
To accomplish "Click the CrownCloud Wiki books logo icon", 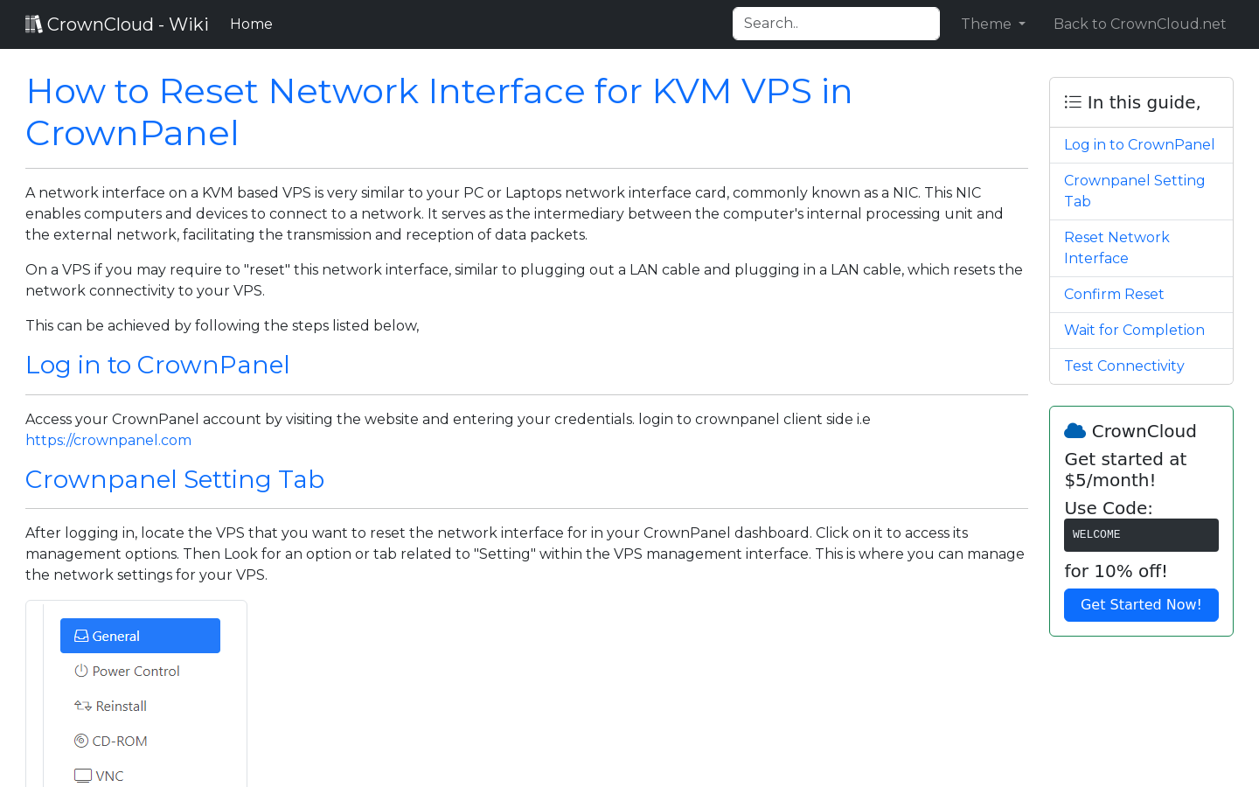I will click(x=33, y=23).
